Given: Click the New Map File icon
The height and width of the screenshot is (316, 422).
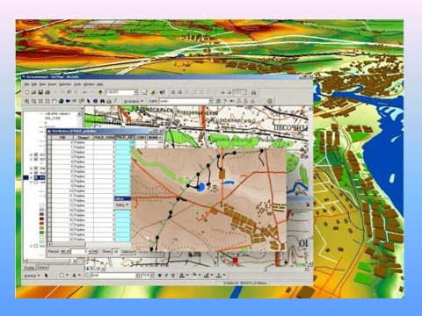Looking at the screenshot, I should 27,92.
